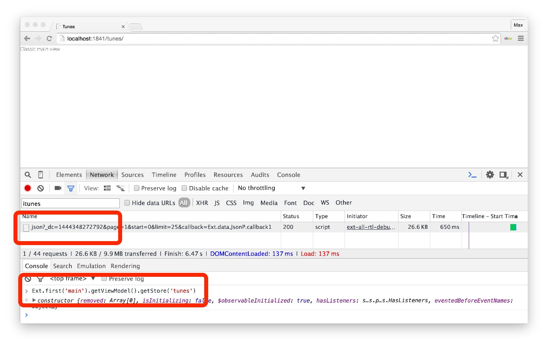
Task: Click the inspect element magnifier icon
Action: 28,175
